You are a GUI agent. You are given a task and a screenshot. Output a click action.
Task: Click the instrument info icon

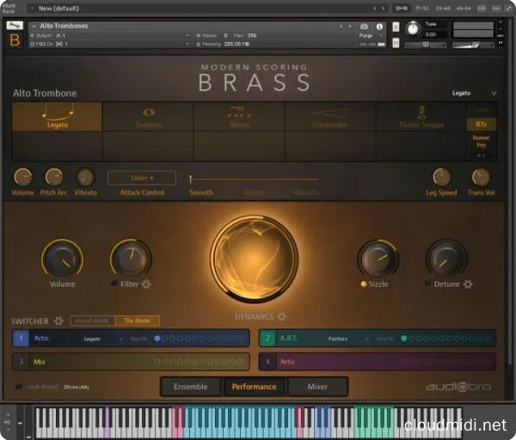(379, 27)
